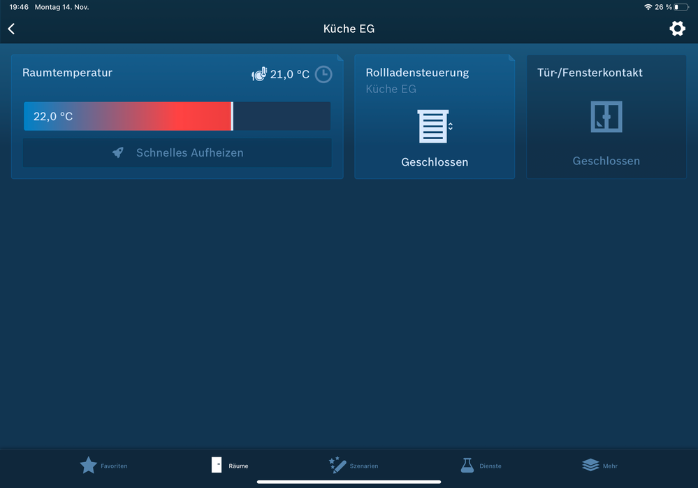Screen dimensions: 698x488
Task: Go back using the top-left arrow
Action: (x=11, y=29)
